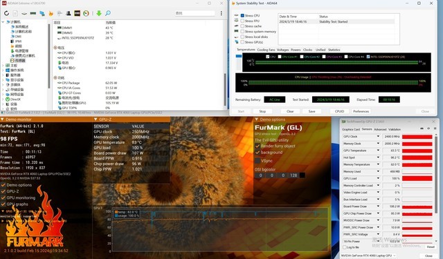Open the AIDA64 three-dot menu
This screenshot has width=443, height=259.
pyautogui.click(x=221, y=13)
